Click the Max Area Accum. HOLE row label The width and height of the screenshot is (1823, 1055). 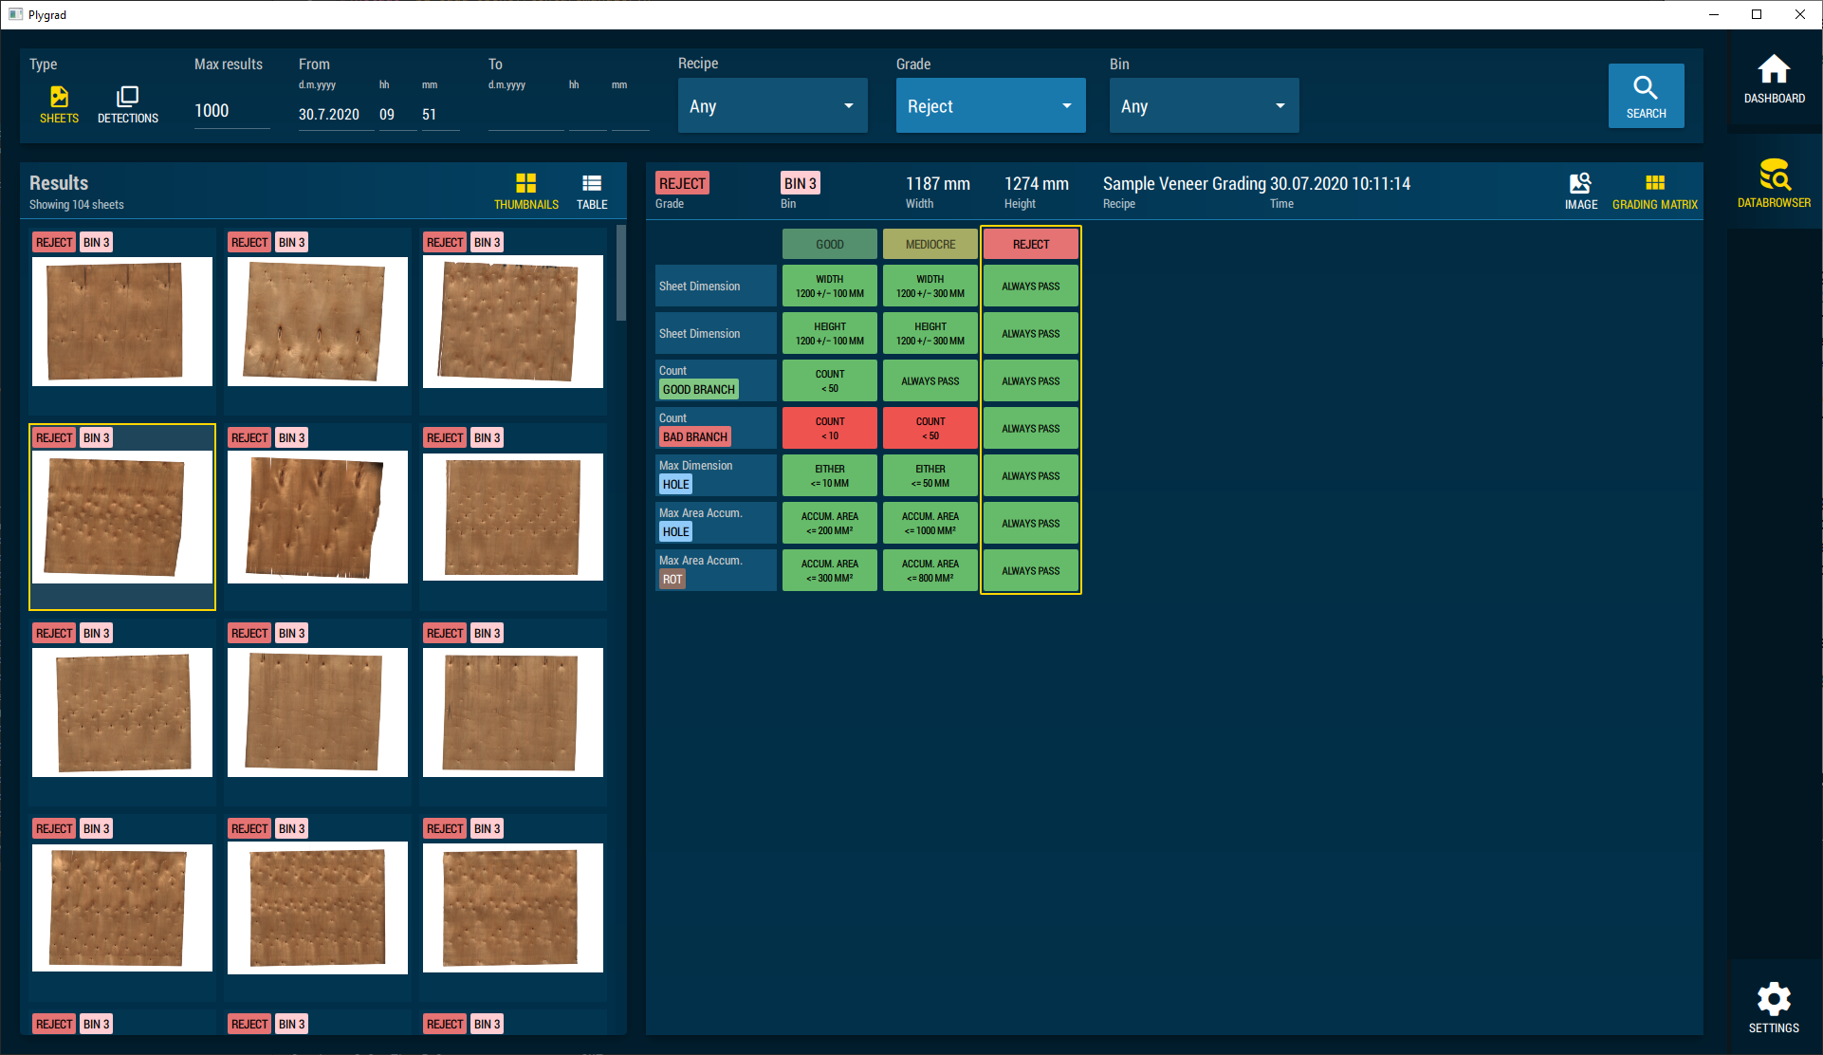tap(715, 523)
